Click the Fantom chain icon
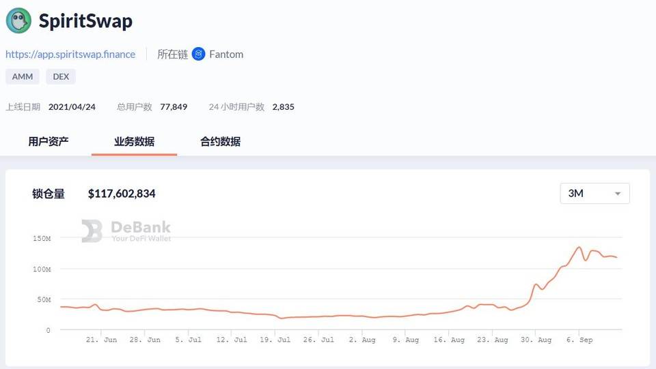 pyautogui.click(x=198, y=54)
